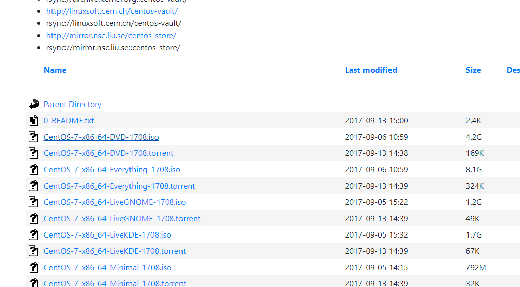
Task: Click the unknown-file icon beside Everything-1708.iso
Action: [33, 169]
